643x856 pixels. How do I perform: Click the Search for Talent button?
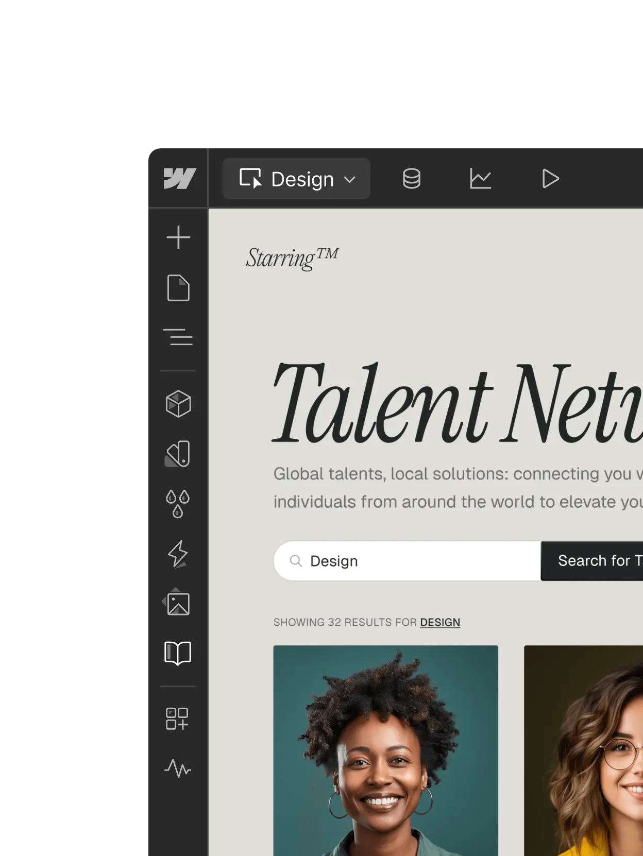pyautogui.click(x=592, y=561)
